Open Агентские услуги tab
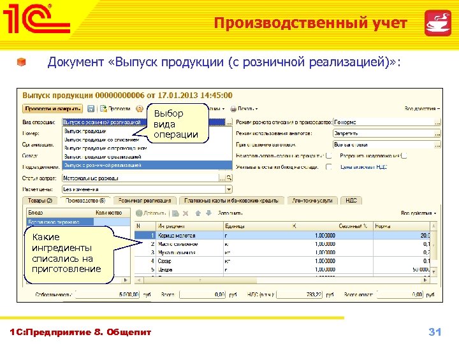The image size is (459, 344). [x=312, y=201]
